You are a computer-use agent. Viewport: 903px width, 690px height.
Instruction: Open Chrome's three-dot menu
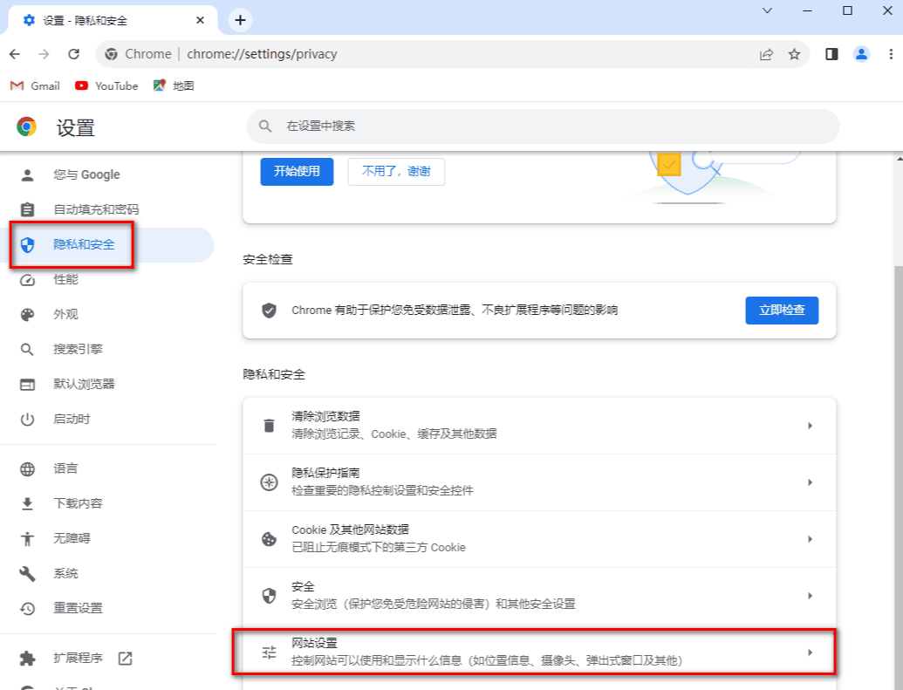(x=892, y=53)
